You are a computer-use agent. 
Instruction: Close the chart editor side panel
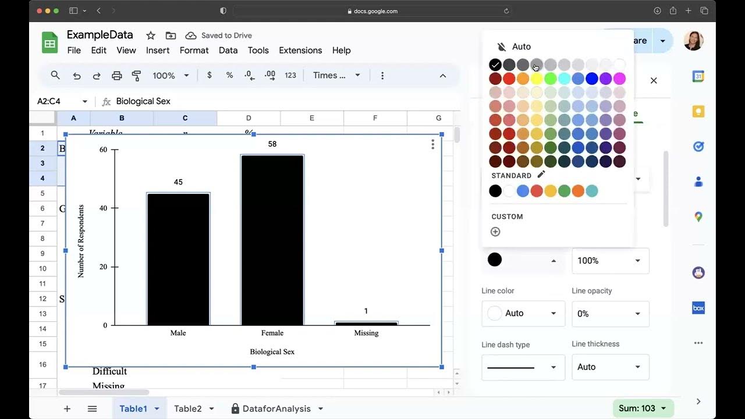[654, 80]
